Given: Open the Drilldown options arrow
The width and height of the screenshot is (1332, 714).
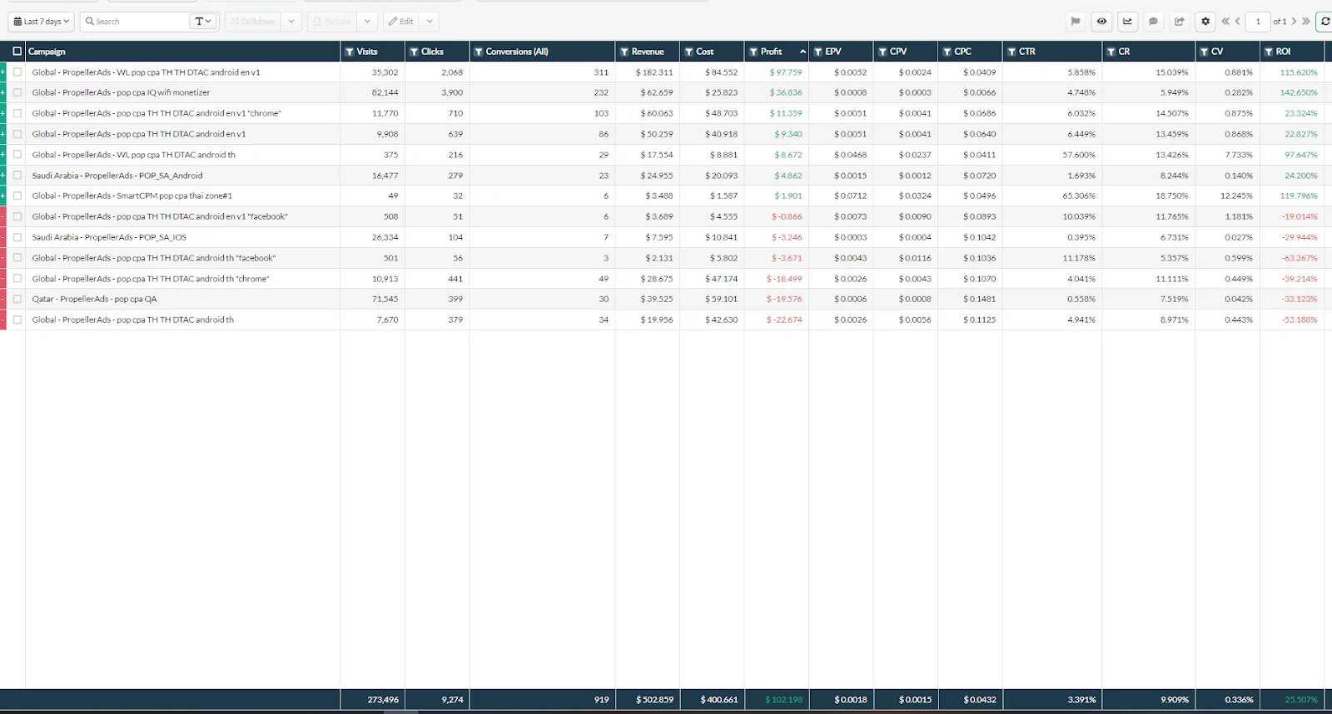Looking at the screenshot, I should click(291, 22).
